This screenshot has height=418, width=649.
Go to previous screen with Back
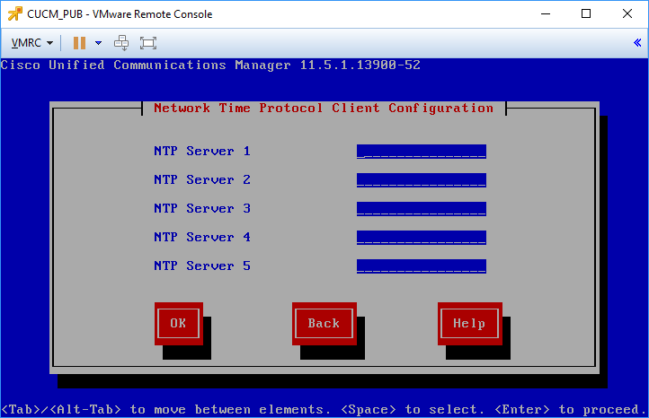pos(324,324)
